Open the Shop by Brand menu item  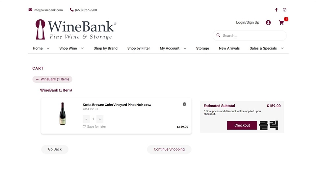pyautogui.click(x=105, y=48)
